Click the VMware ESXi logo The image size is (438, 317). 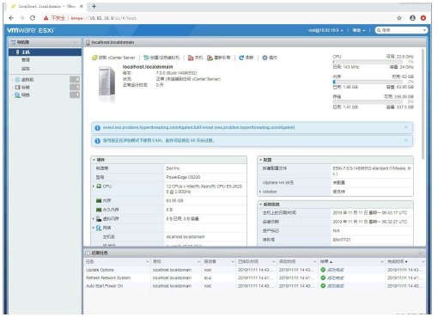coord(31,30)
